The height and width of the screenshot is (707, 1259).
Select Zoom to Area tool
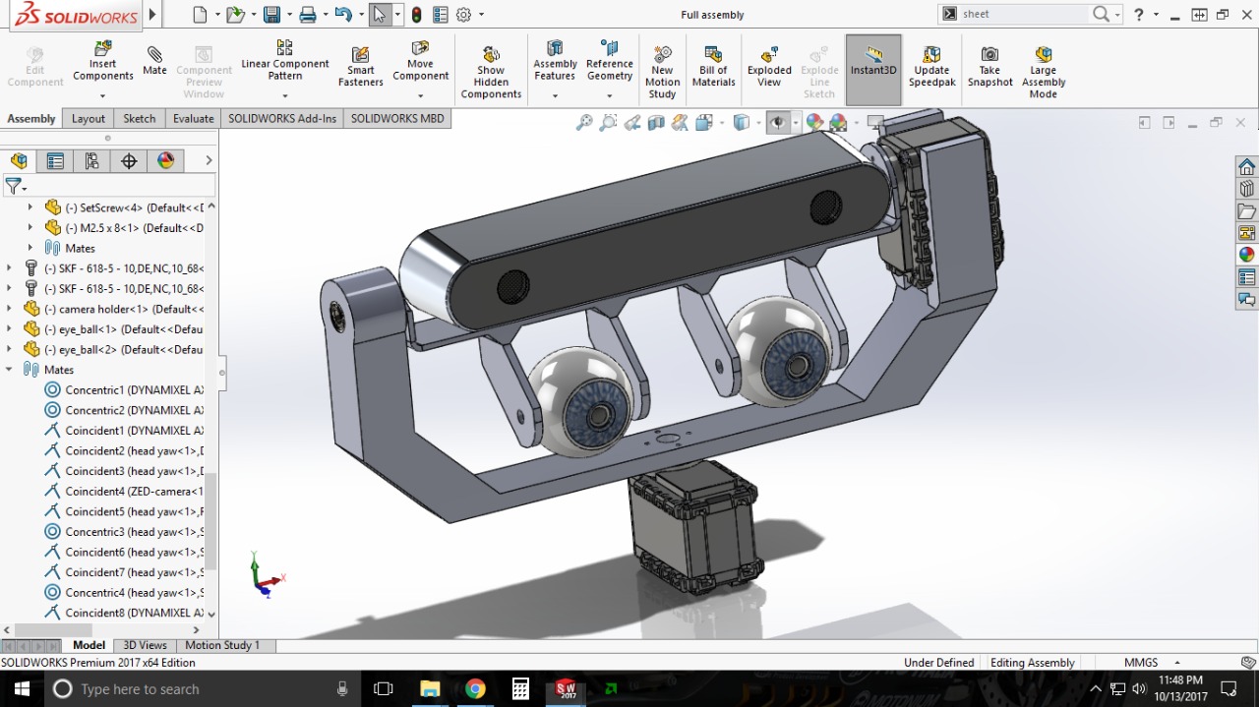[608, 123]
